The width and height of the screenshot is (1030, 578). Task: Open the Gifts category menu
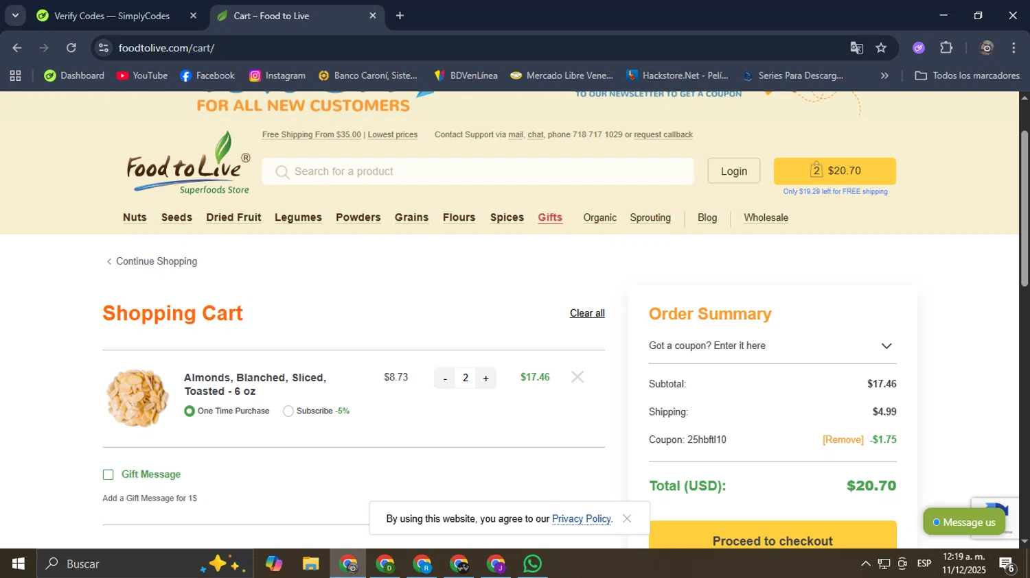click(x=550, y=217)
